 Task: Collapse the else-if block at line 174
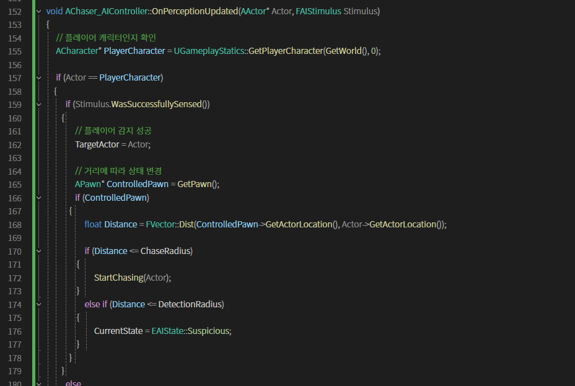coord(38,304)
